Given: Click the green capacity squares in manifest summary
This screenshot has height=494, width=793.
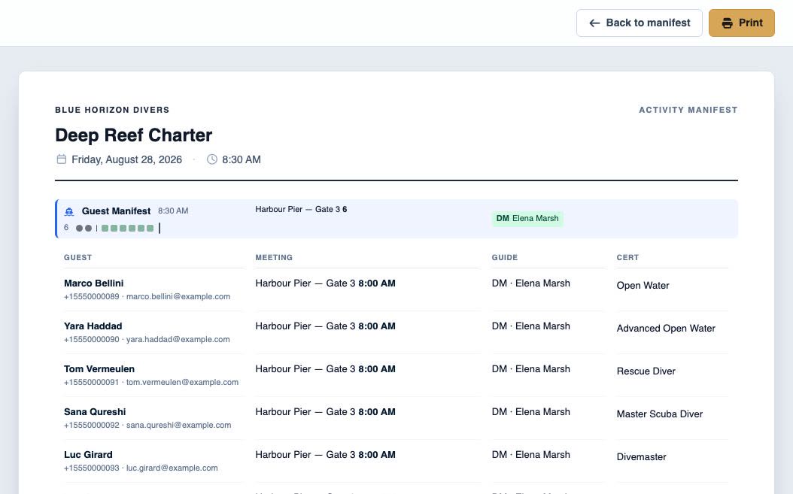Looking at the screenshot, I should coord(127,228).
